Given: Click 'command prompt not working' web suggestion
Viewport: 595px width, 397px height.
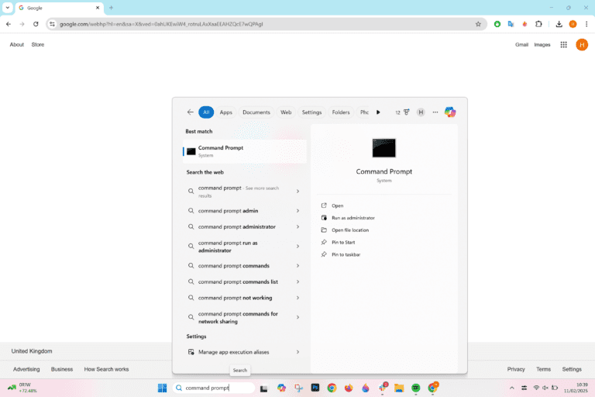Looking at the screenshot, I should [x=235, y=298].
